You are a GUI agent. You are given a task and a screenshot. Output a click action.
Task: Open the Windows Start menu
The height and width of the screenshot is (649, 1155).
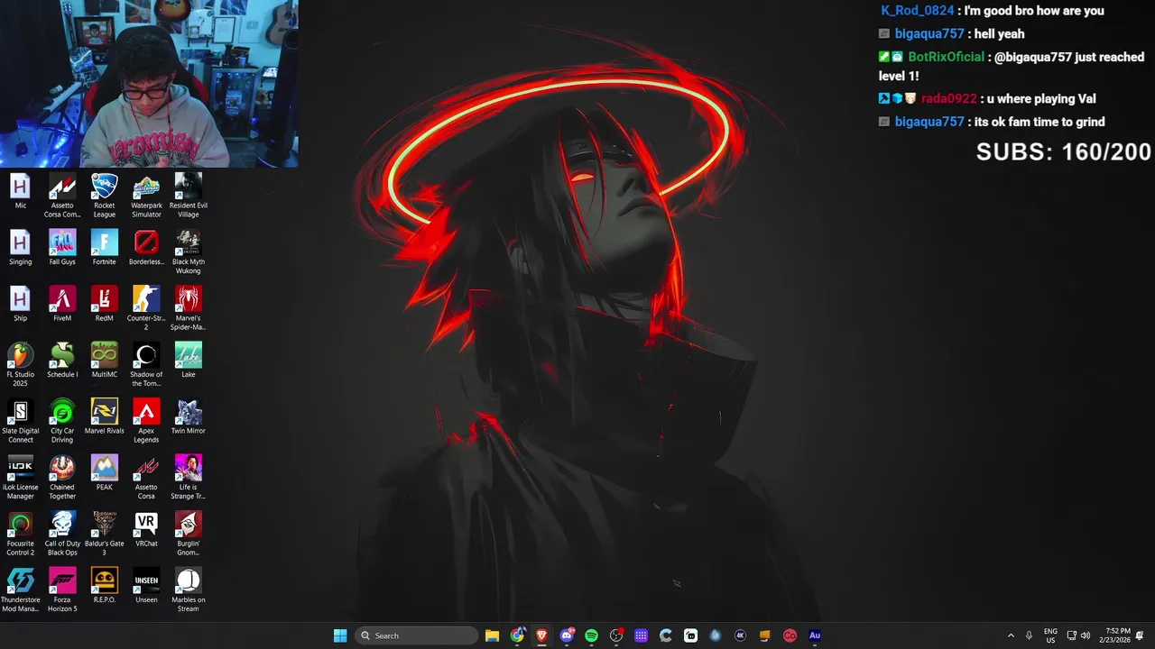(x=340, y=635)
